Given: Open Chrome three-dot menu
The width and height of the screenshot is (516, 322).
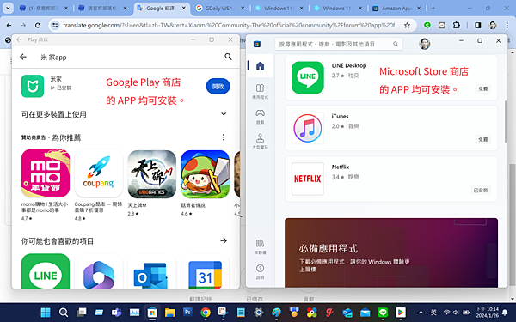Looking at the screenshot, I should [x=507, y=25].
